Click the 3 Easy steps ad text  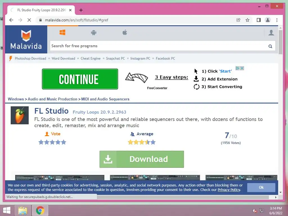(172, 77)
